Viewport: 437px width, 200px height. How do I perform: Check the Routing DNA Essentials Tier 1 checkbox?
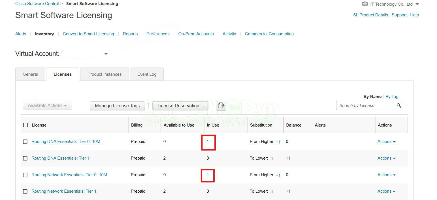[25, 158]
